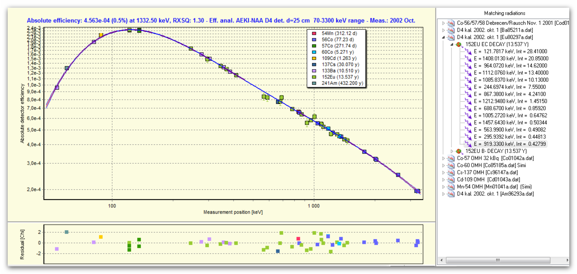Click the 241Am (432.200 y) legend label

point(342,83)
